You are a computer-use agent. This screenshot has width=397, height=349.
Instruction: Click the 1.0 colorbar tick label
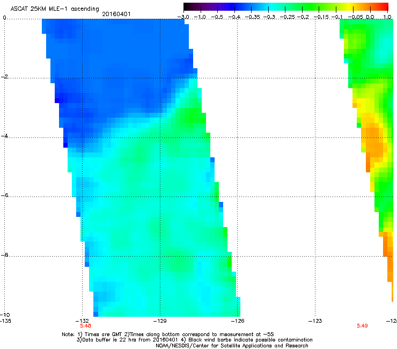tap(387, 17)
